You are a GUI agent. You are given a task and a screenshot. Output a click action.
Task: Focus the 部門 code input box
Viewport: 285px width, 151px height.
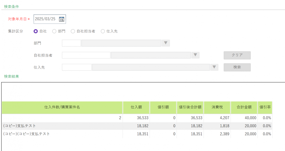pos(71,43)
